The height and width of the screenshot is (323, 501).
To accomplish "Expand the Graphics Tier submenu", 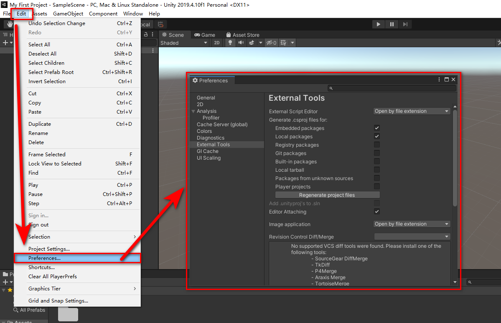I will coord(77,288).
